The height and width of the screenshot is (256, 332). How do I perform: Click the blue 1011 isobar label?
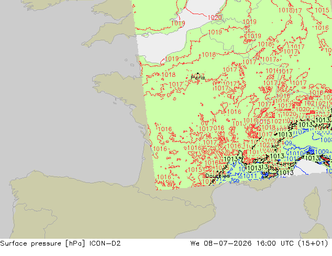(250, 176)
